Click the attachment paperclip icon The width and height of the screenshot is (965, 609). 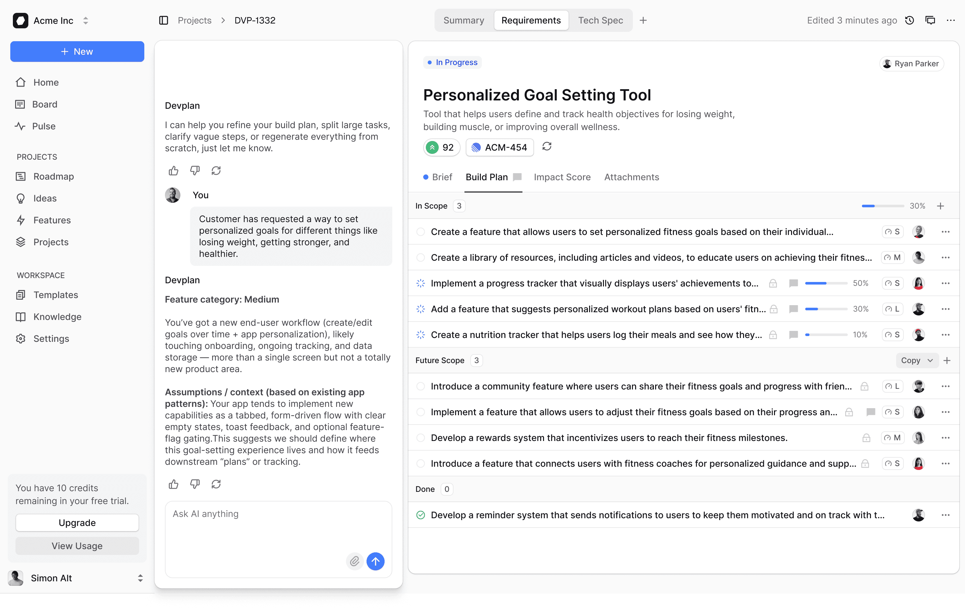pyautogui.click(x=355, y=561)
